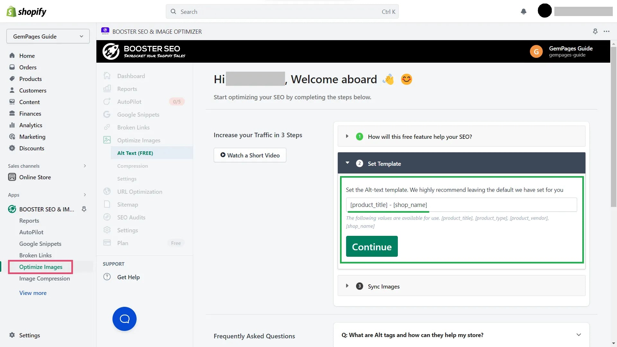617x347 pixels.
Task: Open SEO Audits menu item
Action: click(131, 217)
